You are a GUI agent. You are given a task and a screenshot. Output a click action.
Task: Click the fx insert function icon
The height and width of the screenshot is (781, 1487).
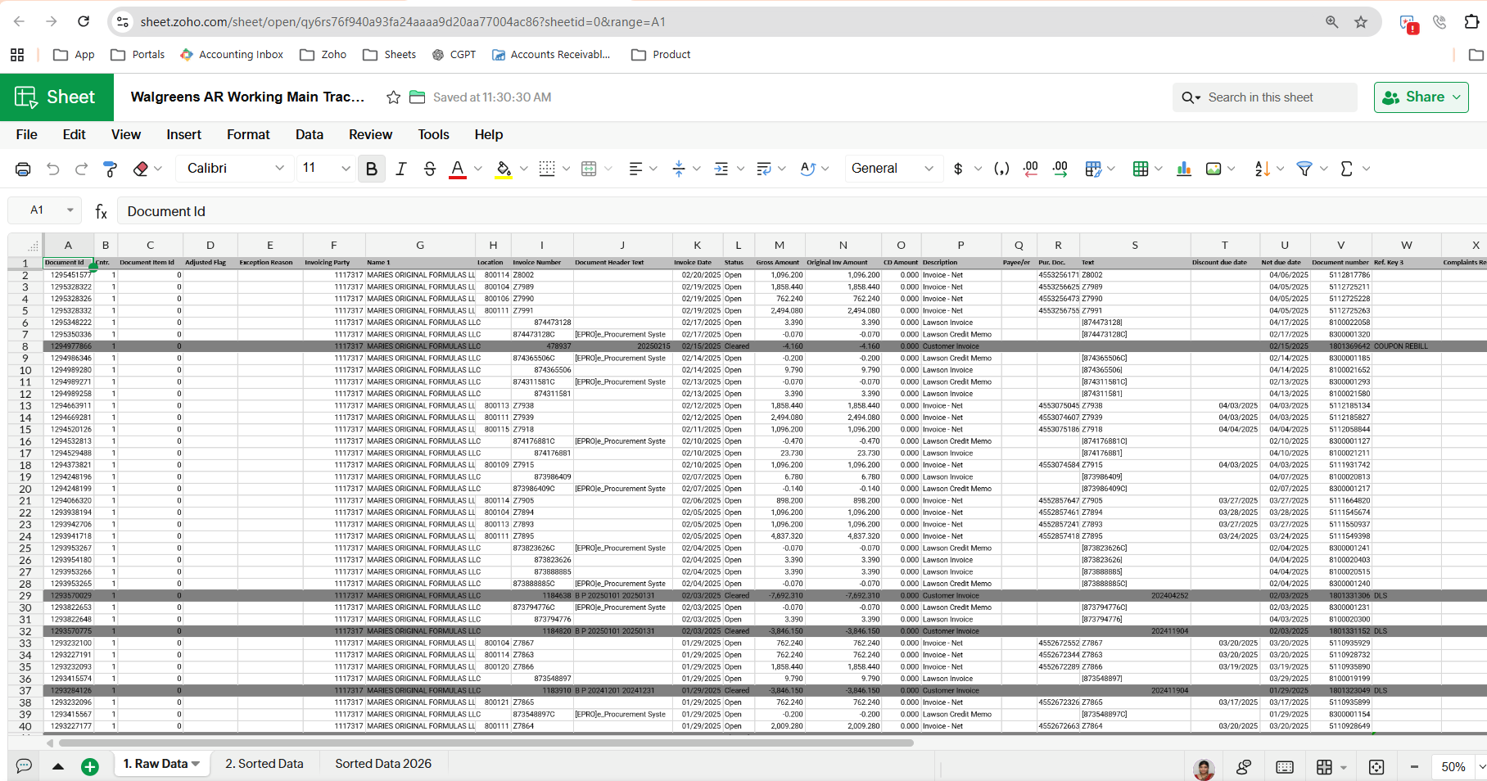pos(102,212)
